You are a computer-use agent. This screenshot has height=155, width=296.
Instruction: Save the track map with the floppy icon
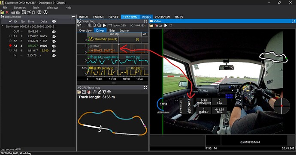click(84, 92)
